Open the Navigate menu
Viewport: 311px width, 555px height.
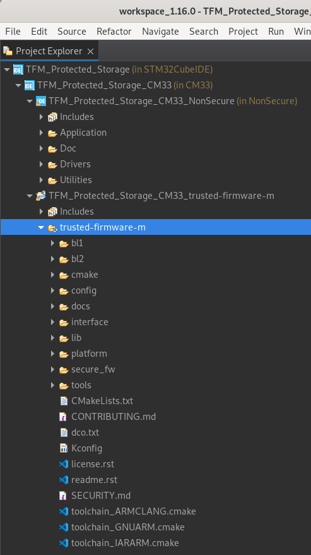click(160, 32)
